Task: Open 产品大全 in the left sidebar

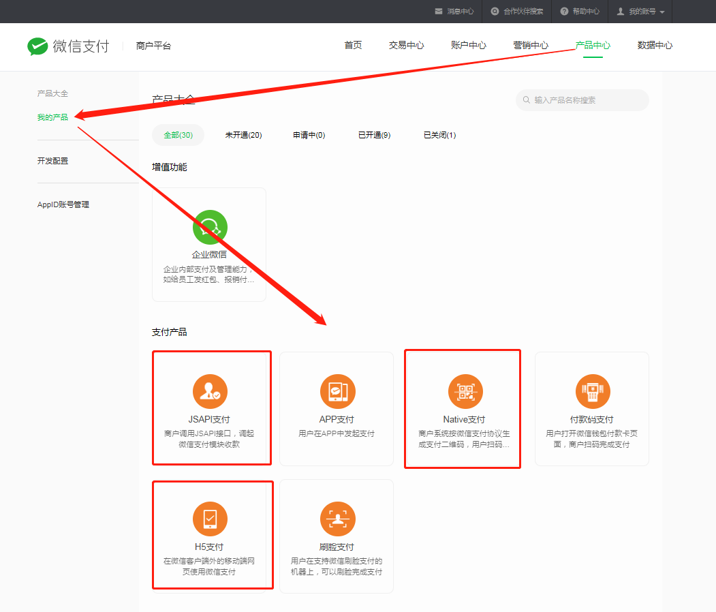Action: (52, 93)
